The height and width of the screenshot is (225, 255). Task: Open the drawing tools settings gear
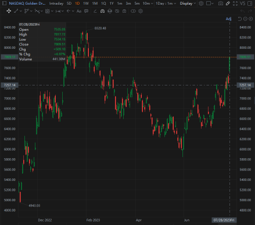[141, 11]
